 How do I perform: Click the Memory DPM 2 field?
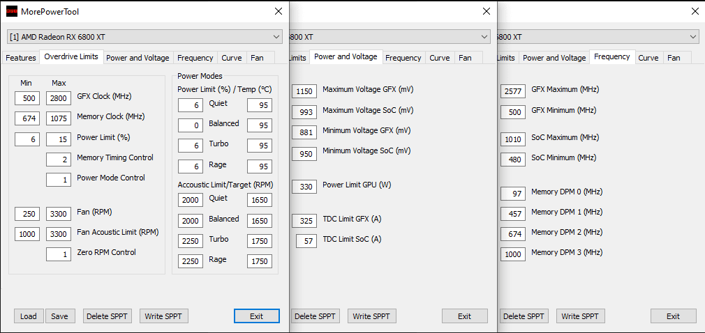pyautogui.click(x=513, y=234)
